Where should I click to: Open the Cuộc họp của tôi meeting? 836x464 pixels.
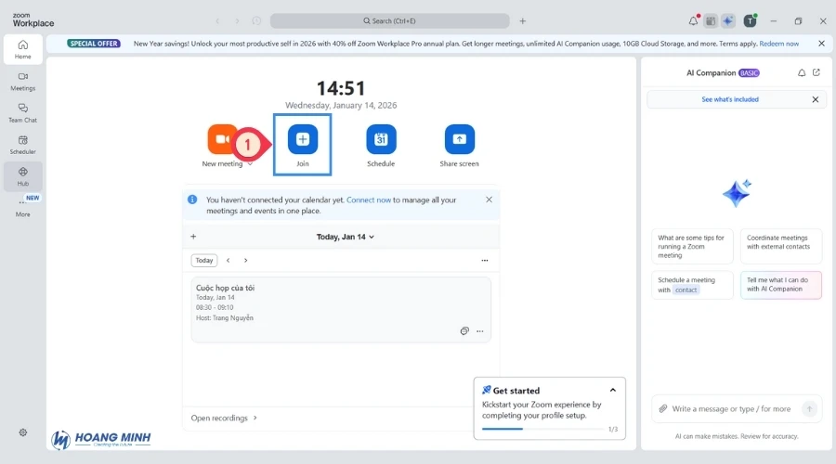point(341,309)
